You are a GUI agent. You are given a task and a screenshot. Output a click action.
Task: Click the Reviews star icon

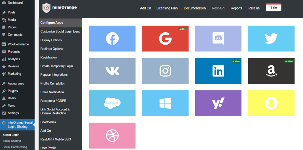4,66
